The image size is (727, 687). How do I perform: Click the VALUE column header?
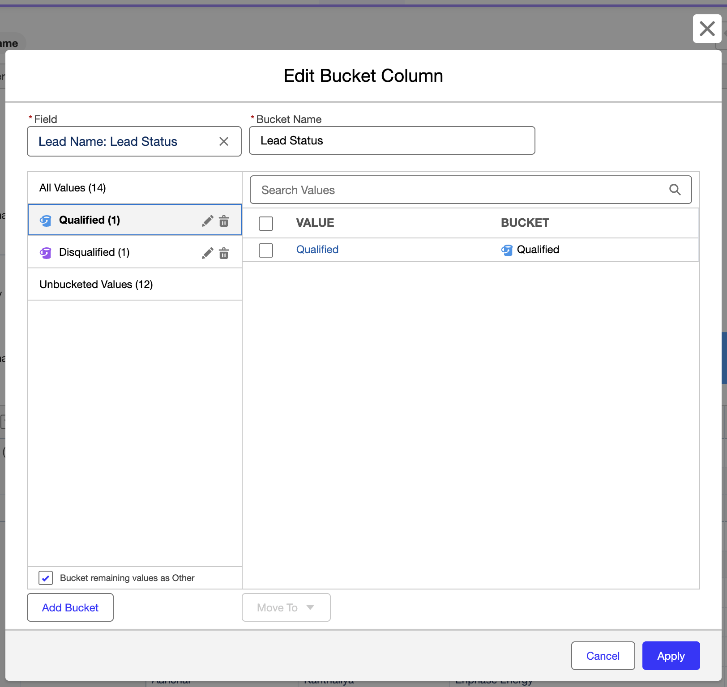click(x=315, y=223)
